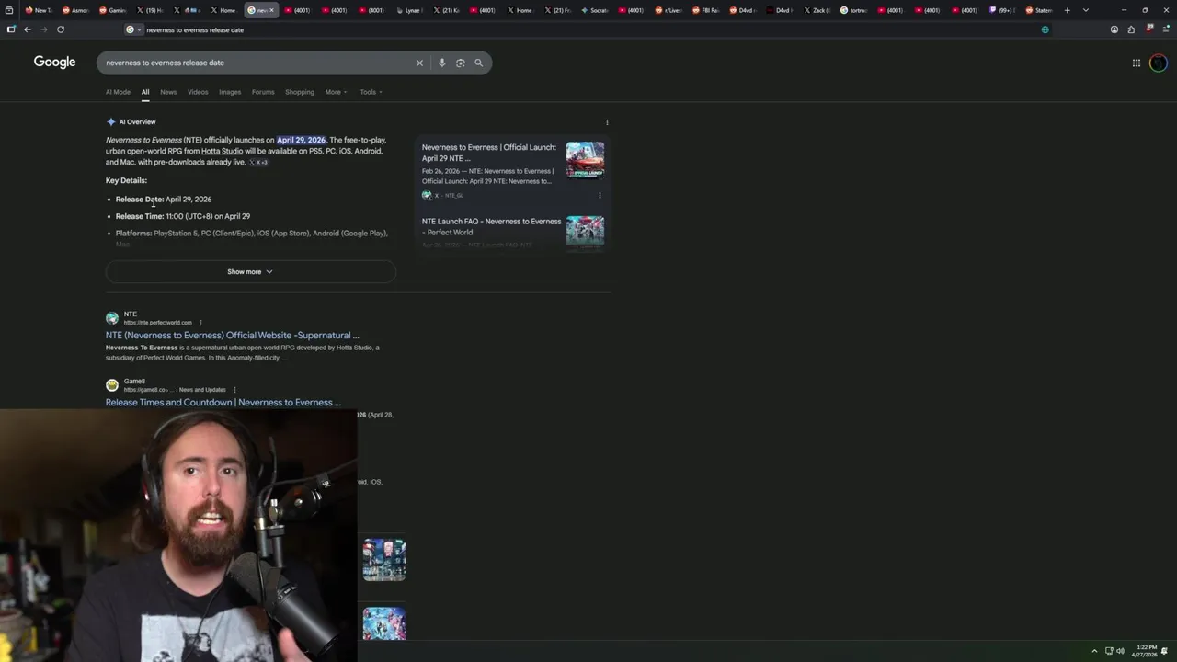Switch to AI Mode tab
This screenshot has width=1177, height=662.
[118, 92]
